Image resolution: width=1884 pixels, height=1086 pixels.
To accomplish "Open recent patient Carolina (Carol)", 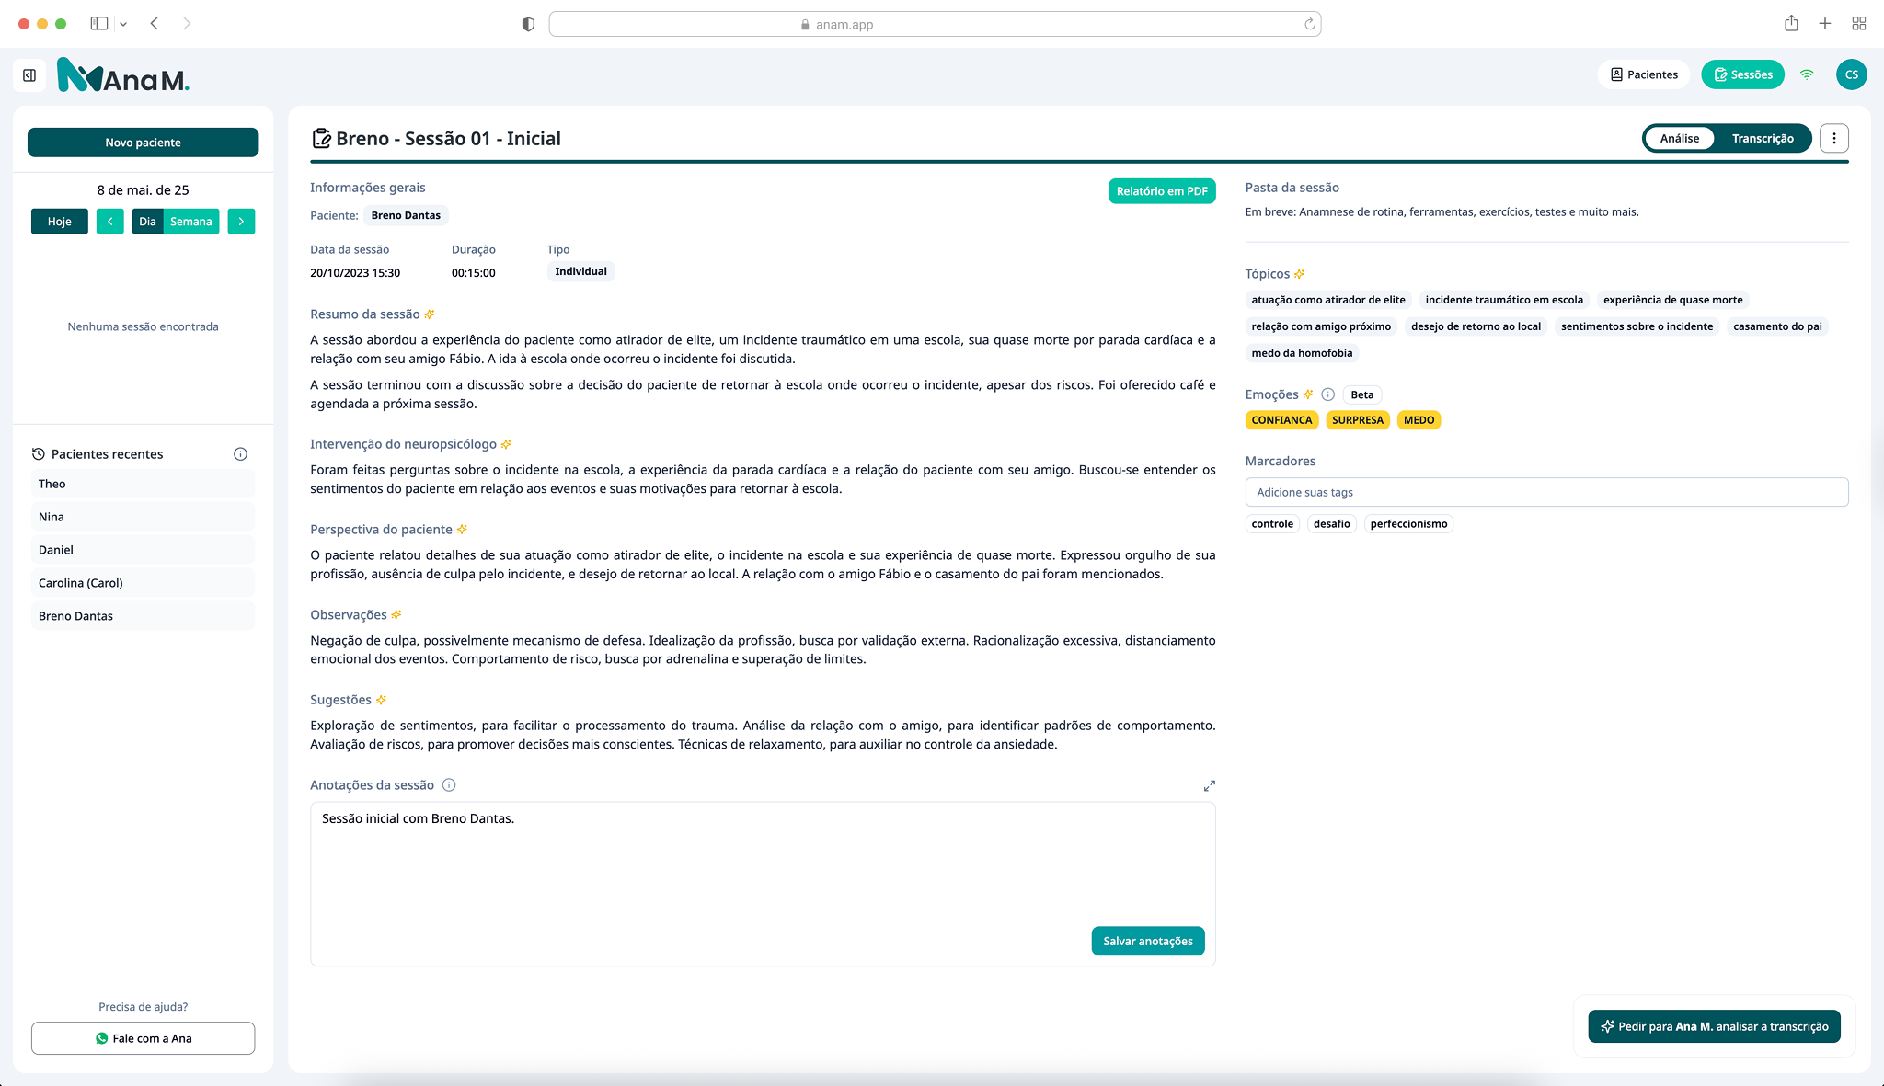I will pyautogui.click(x=143, y=583).
